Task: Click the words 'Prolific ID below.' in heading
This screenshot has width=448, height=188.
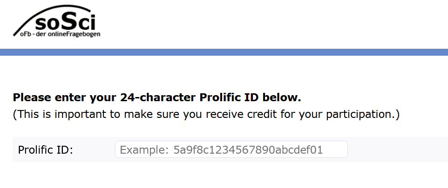Action: pos(250,97)
